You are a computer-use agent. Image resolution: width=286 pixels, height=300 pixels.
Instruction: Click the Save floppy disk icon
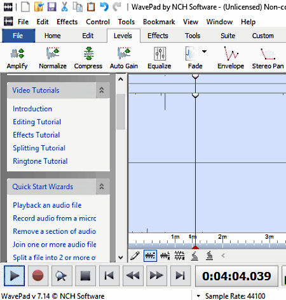51,7
